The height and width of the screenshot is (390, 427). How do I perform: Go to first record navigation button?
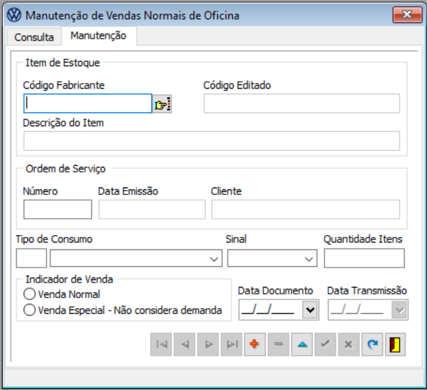(x=161, y=344)
